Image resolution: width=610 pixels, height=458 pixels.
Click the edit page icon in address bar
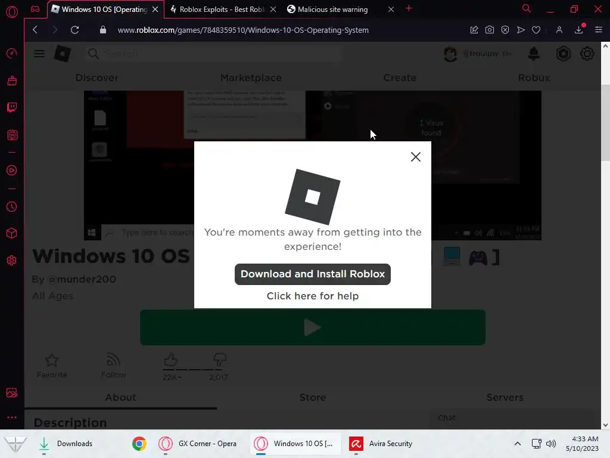tap(474, 30)
